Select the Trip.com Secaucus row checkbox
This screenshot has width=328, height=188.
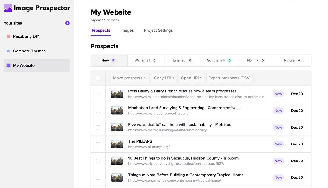point(98,161)
